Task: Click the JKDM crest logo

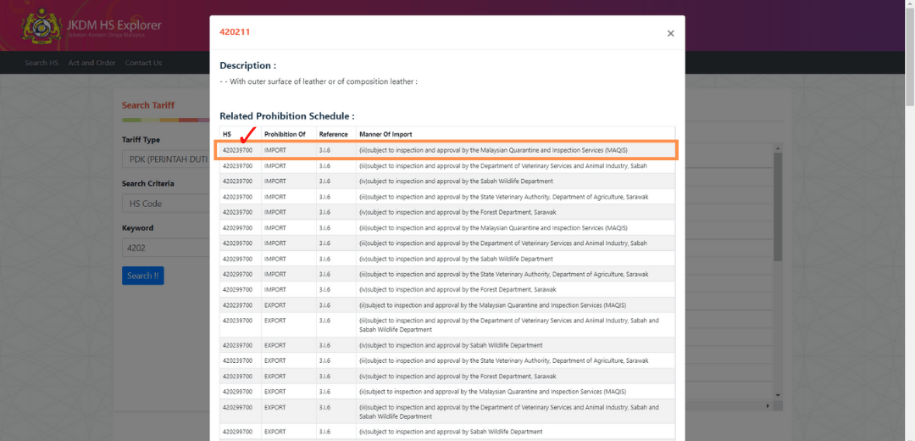Action: coord(38,27)
